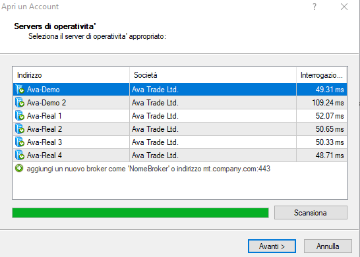Continue with the Avanti button

click(x=272, y=246)
